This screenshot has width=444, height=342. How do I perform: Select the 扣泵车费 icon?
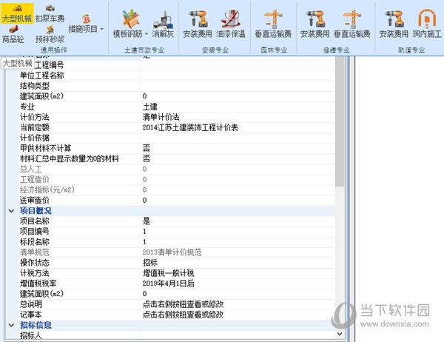50,13
